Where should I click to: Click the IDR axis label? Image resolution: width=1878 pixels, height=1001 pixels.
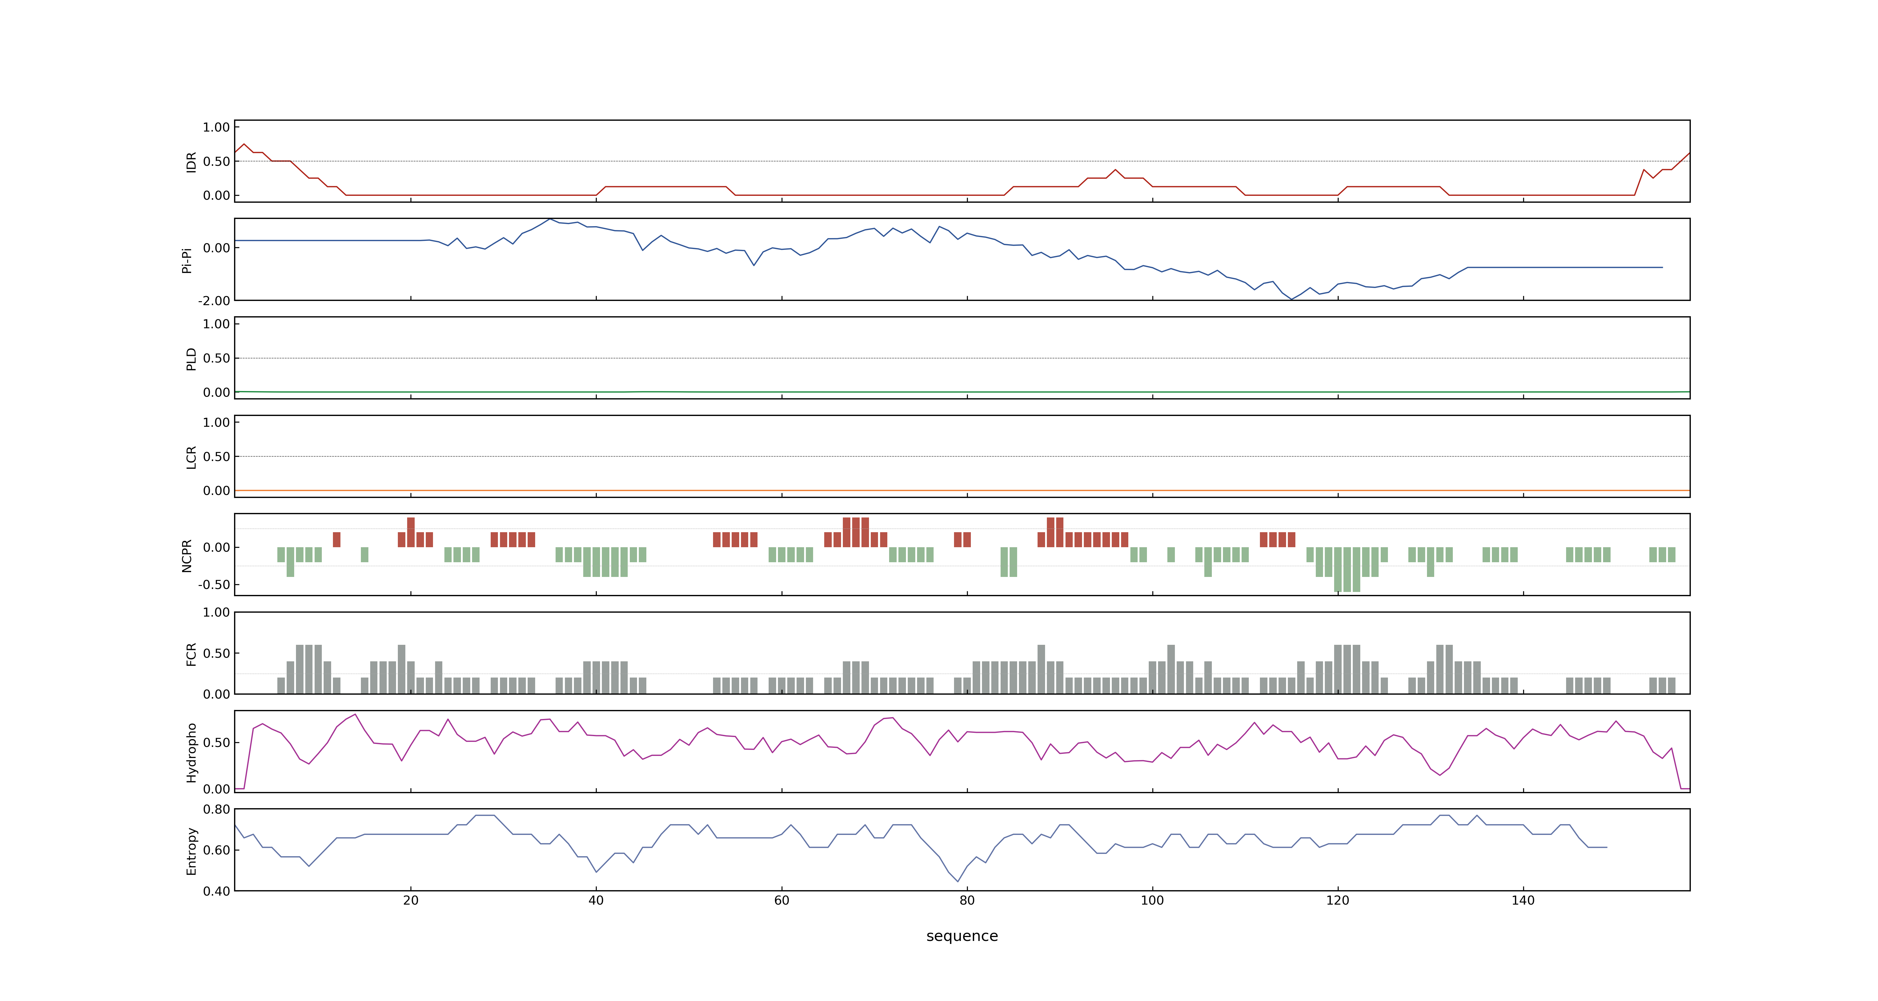[192, 162]
